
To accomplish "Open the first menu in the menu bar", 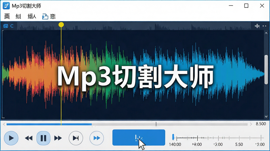I will click(7, 17).
